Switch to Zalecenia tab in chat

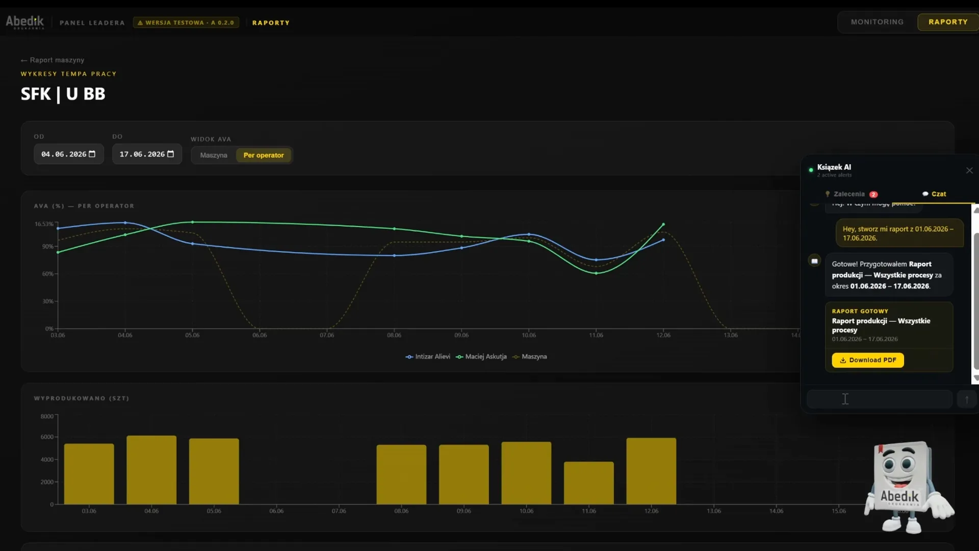851,194
